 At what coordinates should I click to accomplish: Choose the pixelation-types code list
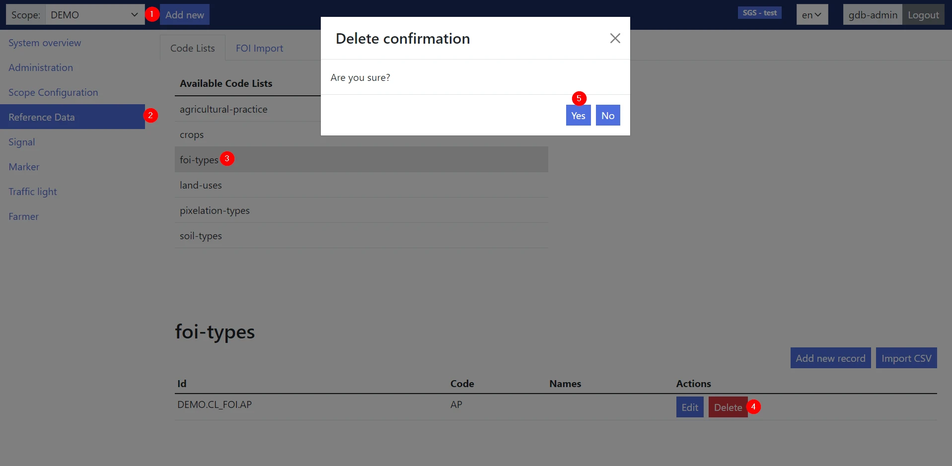(215, 210)
